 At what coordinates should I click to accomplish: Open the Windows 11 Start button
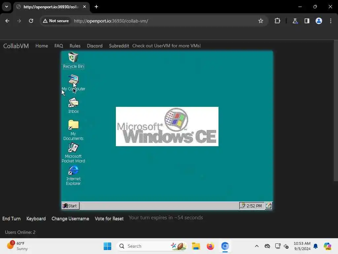pos(107,246)
